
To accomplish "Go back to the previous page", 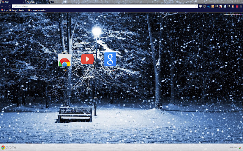I will click(2, 6).
